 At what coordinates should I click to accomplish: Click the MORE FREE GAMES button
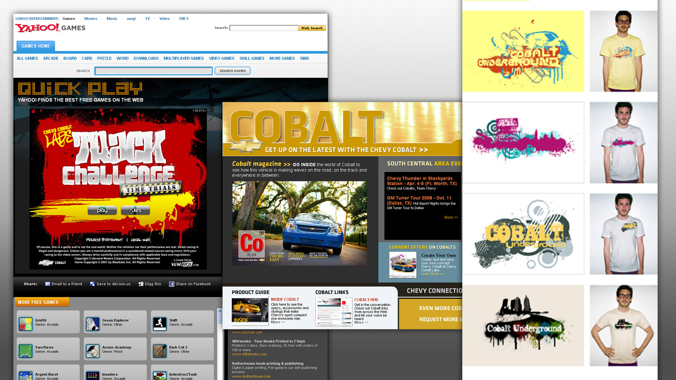click(x=42, y=302)
